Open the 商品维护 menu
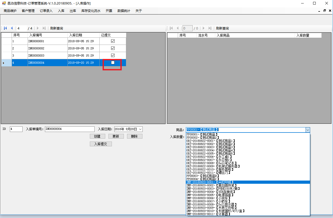 click(10, 11)
